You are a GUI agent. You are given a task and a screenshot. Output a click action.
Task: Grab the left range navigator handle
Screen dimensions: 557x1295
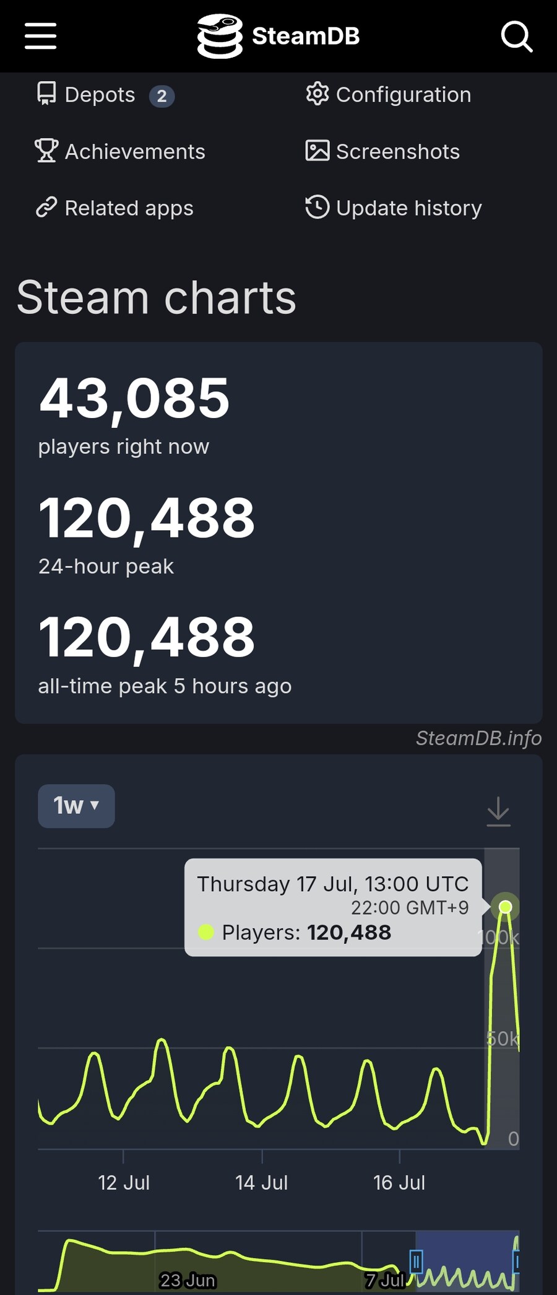coord(416,1260)
